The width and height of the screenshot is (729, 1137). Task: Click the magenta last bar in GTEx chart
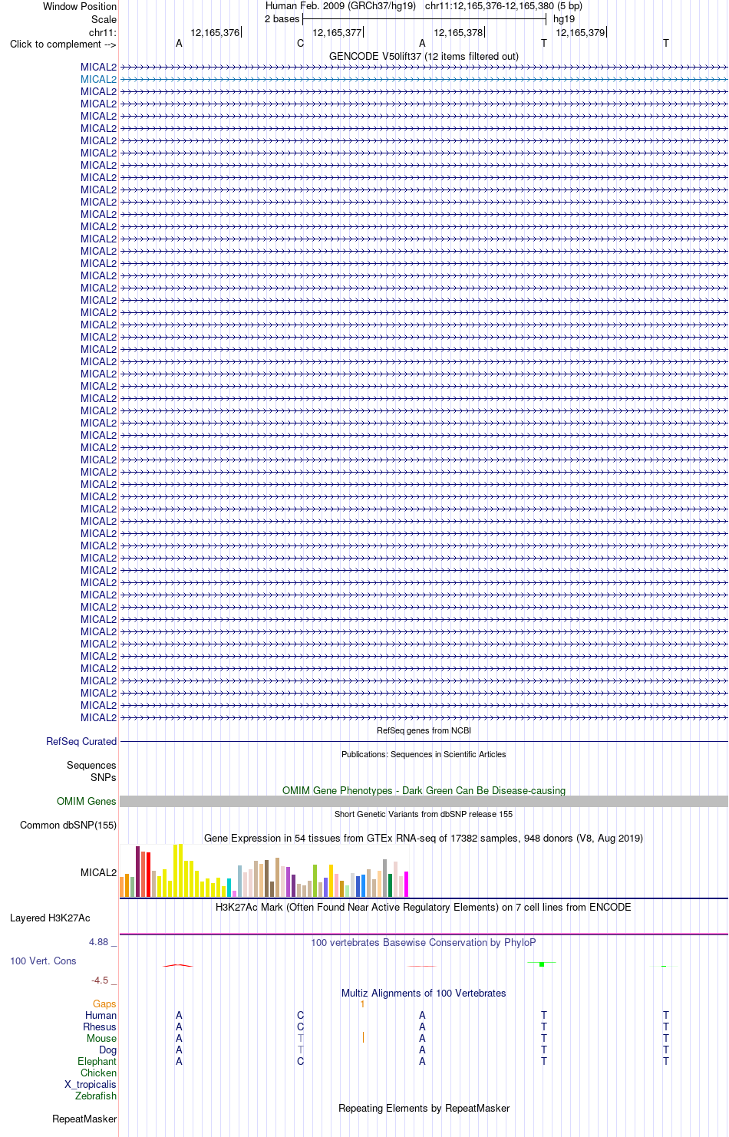tap(407, 884)
